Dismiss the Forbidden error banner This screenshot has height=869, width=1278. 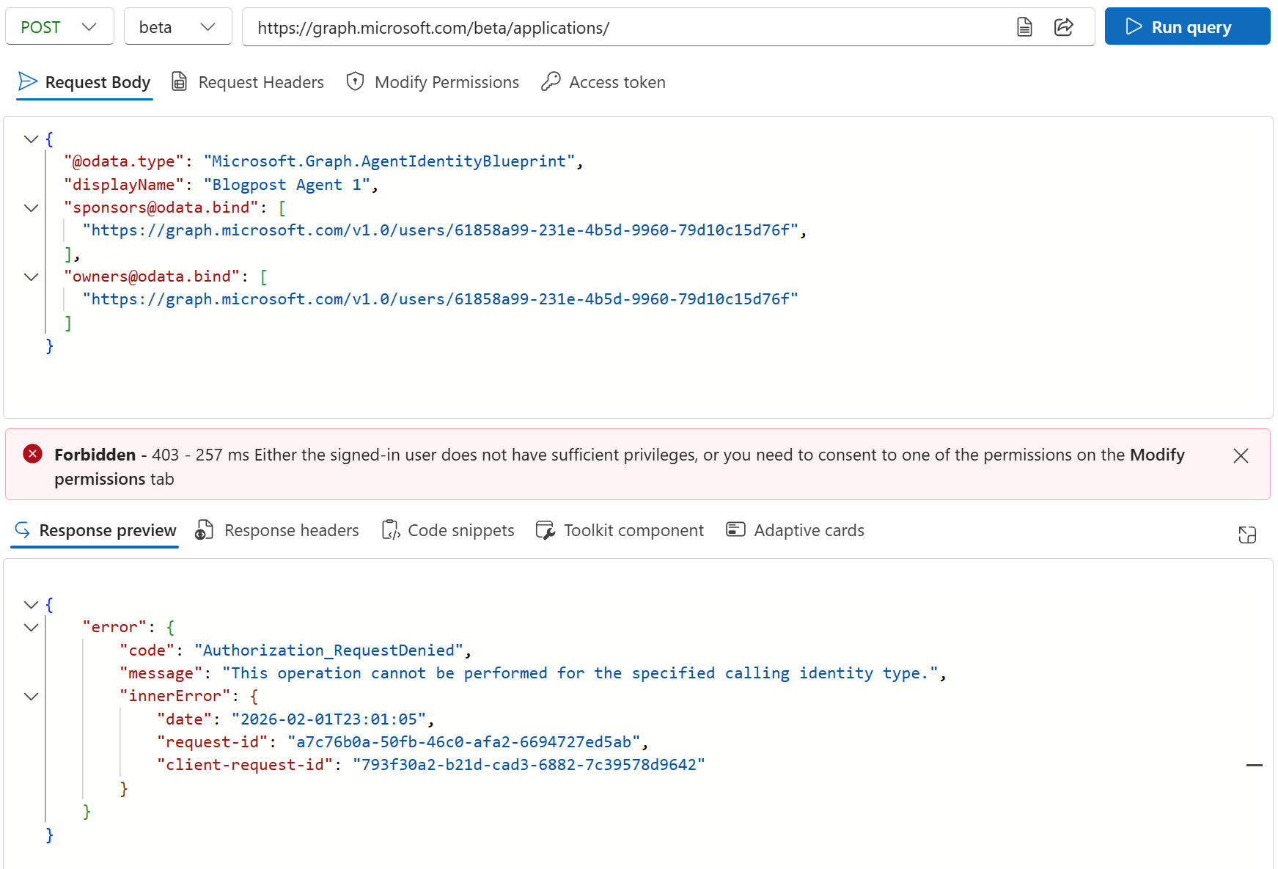click(x=1241, y=456)
